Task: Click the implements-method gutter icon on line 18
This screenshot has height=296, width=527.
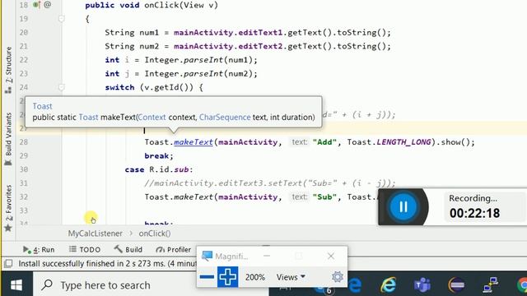Action: click(36, 5)
